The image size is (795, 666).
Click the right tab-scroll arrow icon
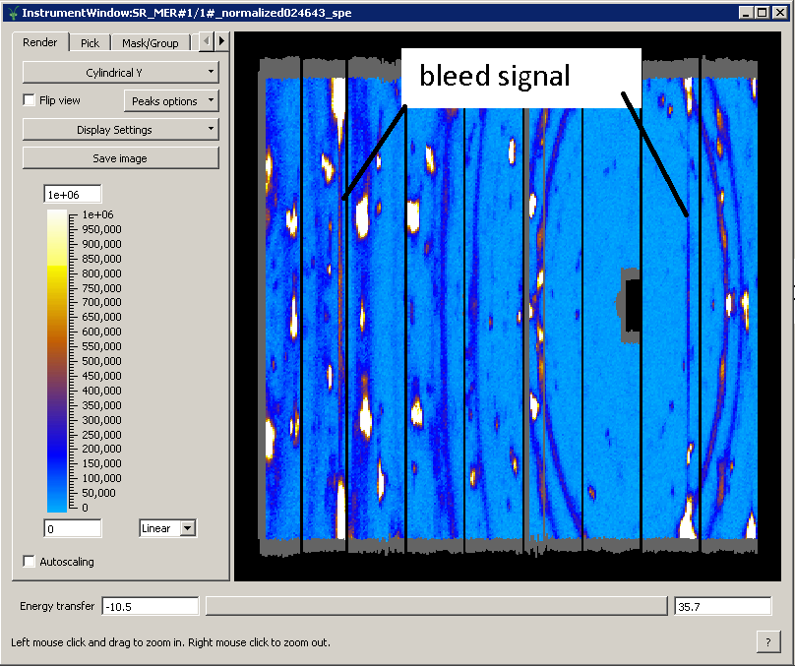[221, 42]
